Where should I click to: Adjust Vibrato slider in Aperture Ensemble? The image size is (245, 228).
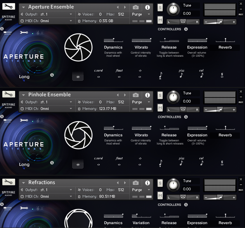(141, 40)
